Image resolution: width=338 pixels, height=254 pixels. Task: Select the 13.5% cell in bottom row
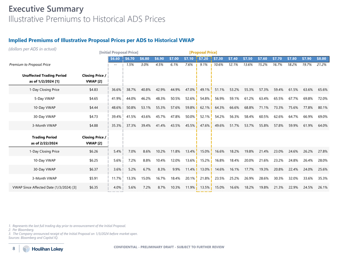204,188
